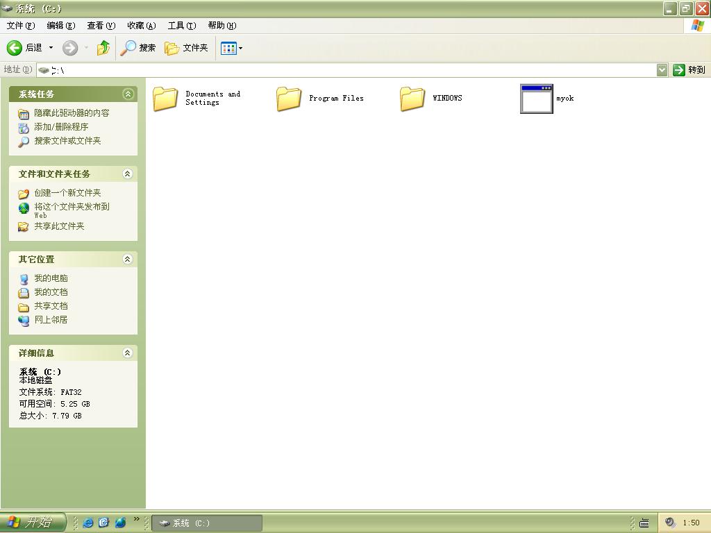
Task: Select the Documents and Settings folder icon
Action: pos(165,99)
